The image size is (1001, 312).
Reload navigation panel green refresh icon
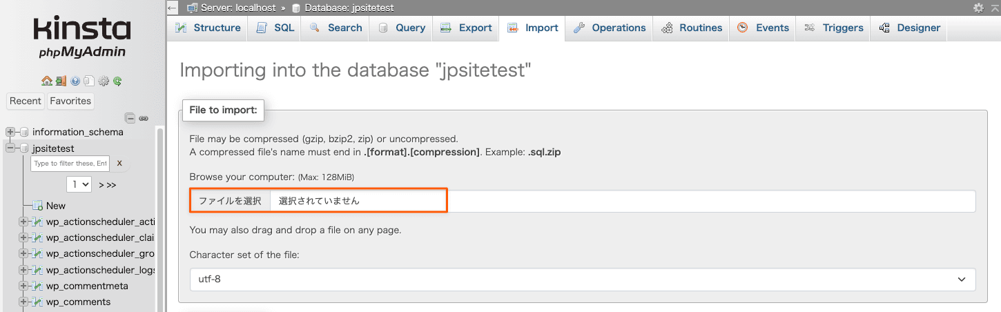tap(117, 81)
